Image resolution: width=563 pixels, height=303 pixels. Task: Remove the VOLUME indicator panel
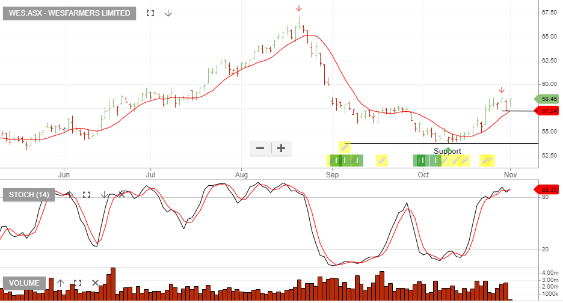(x=95, y=283)
